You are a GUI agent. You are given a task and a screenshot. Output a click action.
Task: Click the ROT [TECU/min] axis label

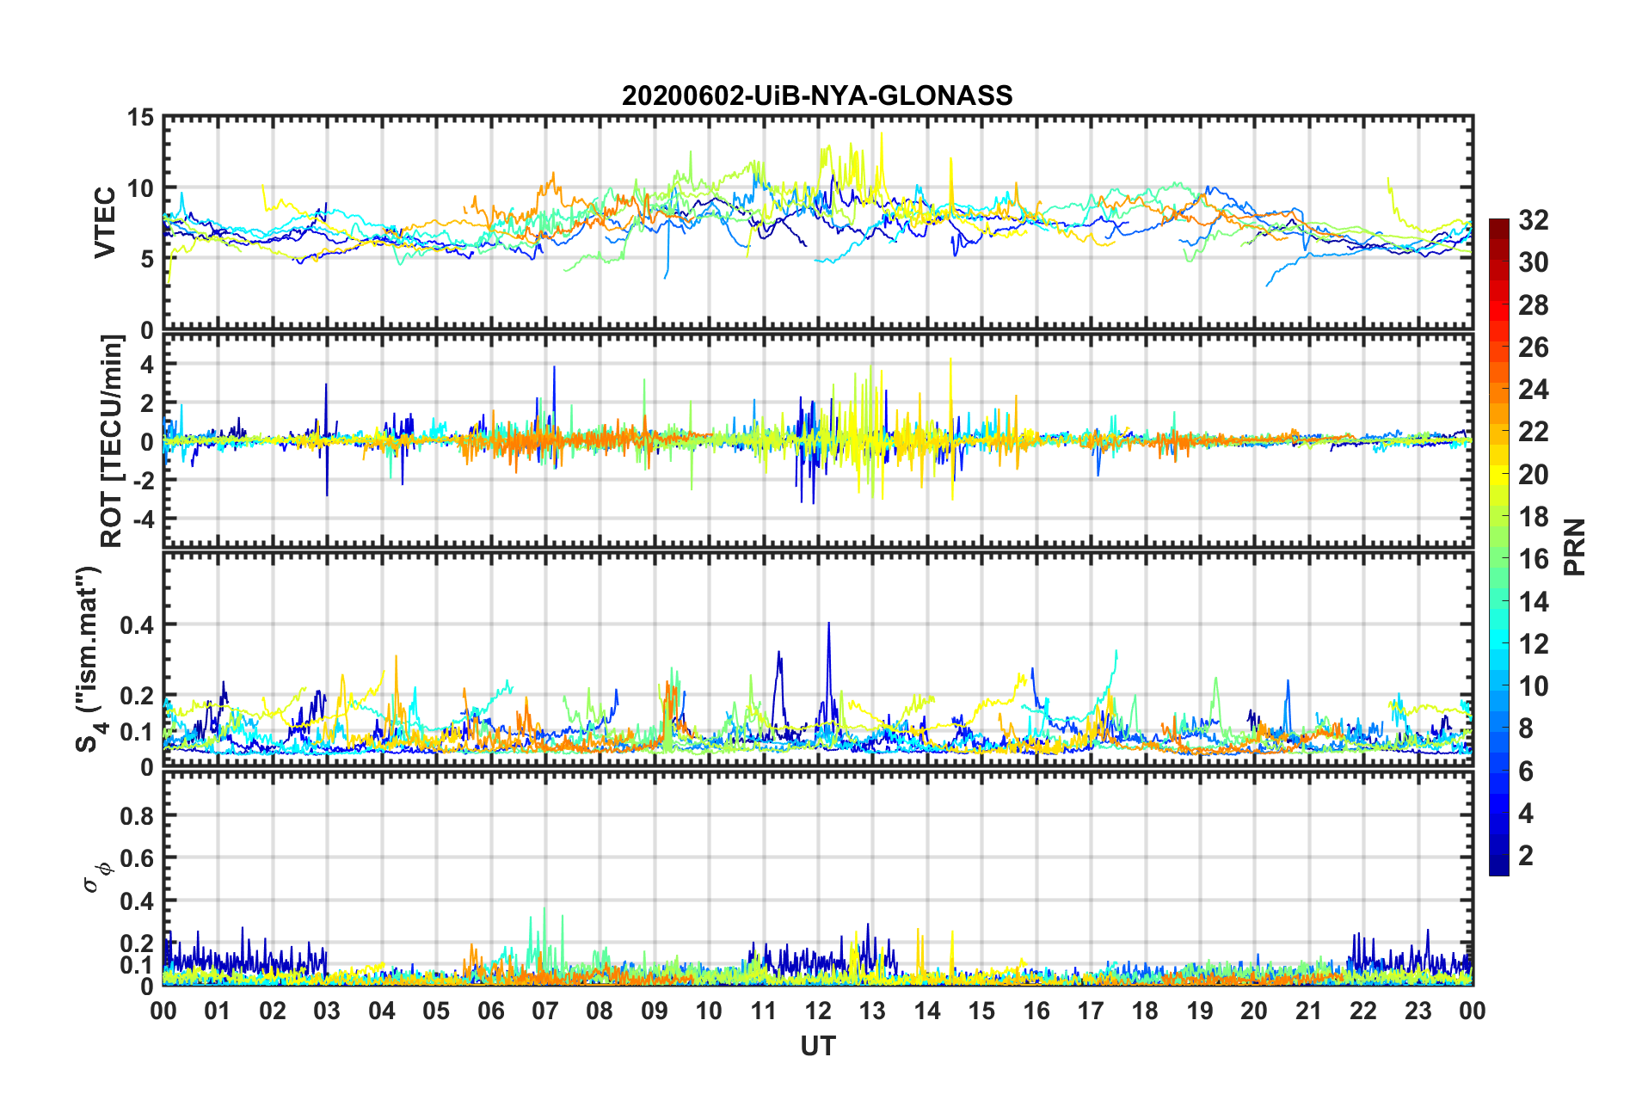click(112, 441)
